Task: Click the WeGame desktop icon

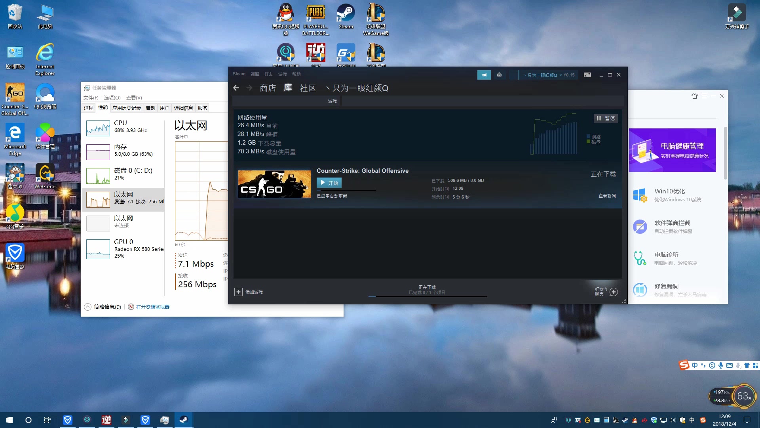Action: (45, 176)
